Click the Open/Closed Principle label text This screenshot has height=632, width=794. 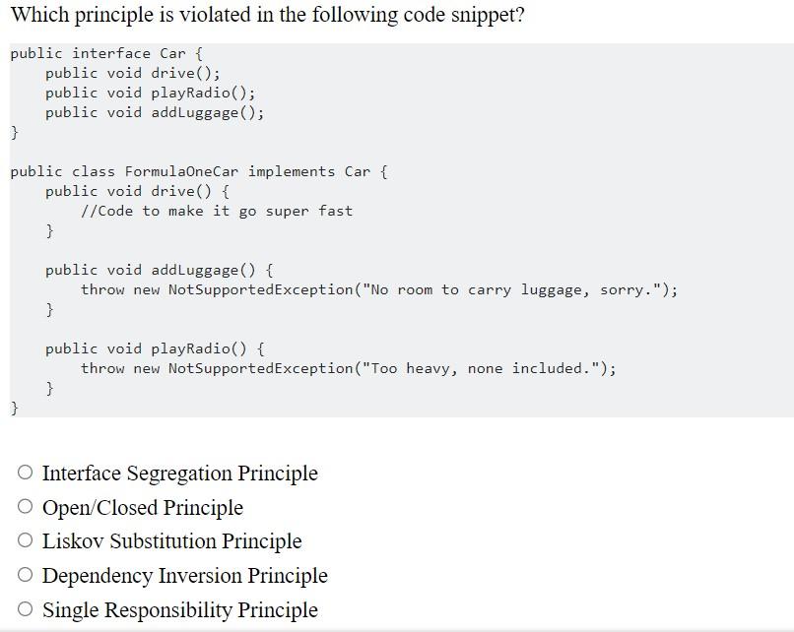point(144,508)
